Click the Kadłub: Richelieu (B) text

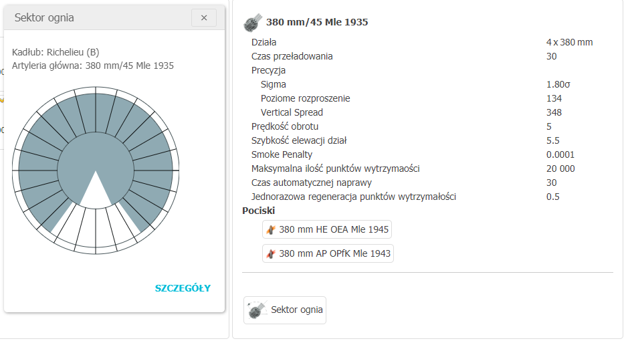56,52
